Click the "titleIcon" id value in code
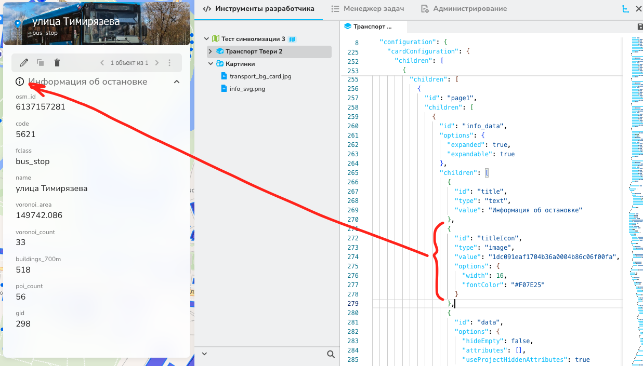Screen dimensions: 643x366 click(x=499, y=238)
